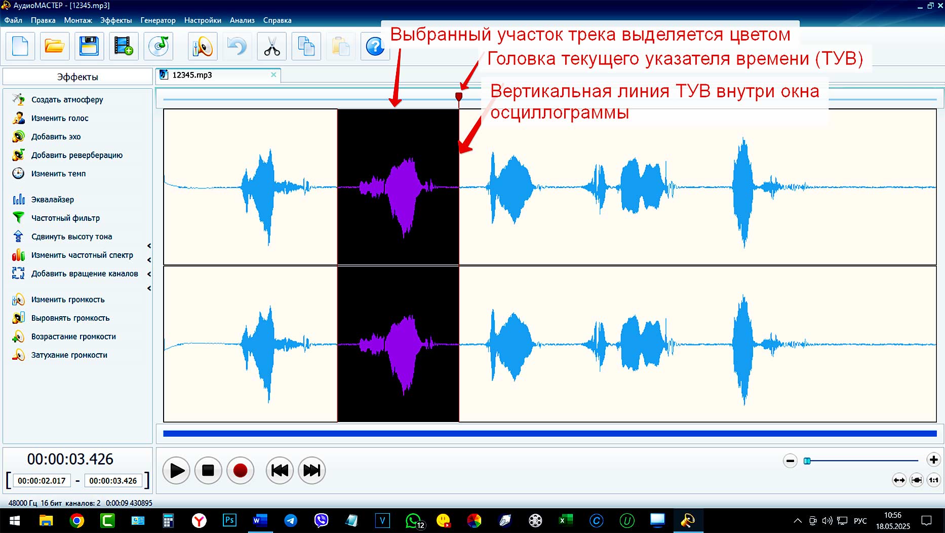Open the Анализ menu

pyautogui.click(x=242, y=20)
